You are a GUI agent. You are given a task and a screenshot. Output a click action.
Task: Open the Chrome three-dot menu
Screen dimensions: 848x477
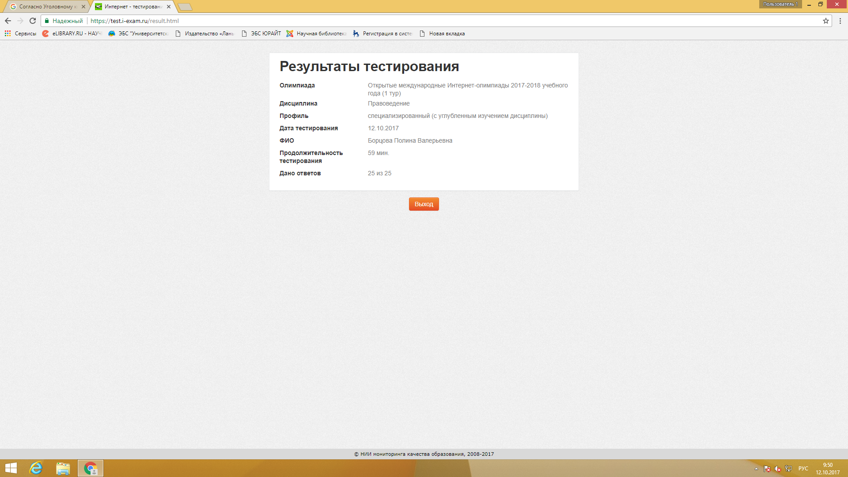point(840,21)
